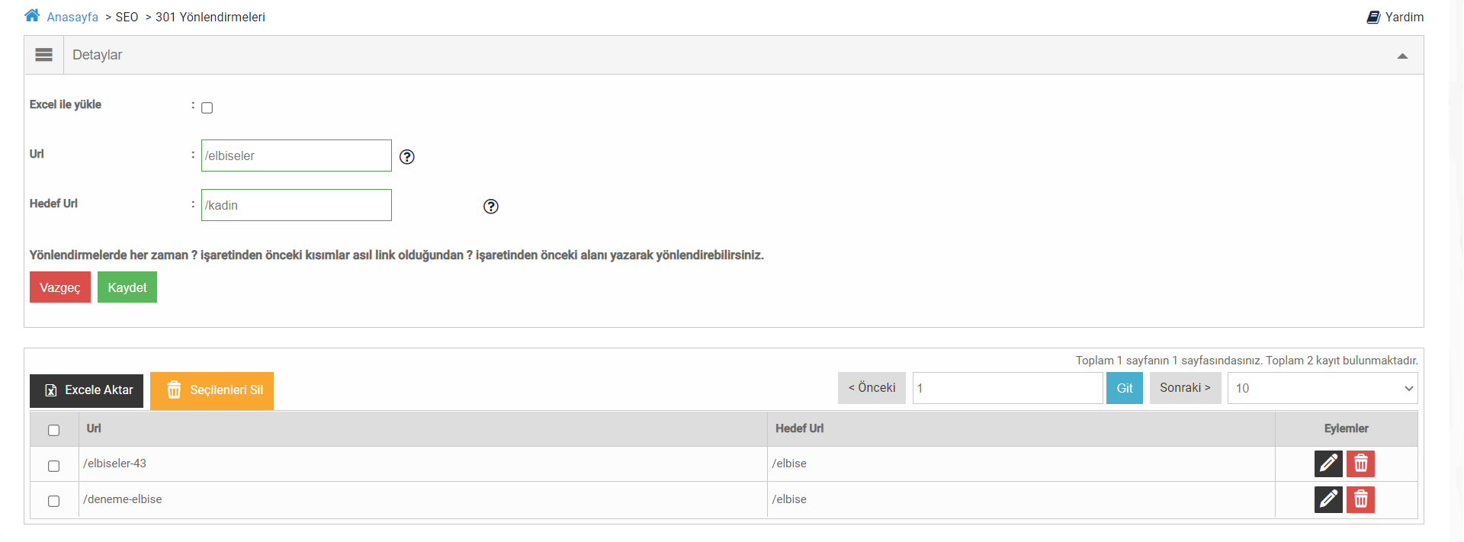Delete the /deneme-elbise redirect row

tap(1360, 499)
